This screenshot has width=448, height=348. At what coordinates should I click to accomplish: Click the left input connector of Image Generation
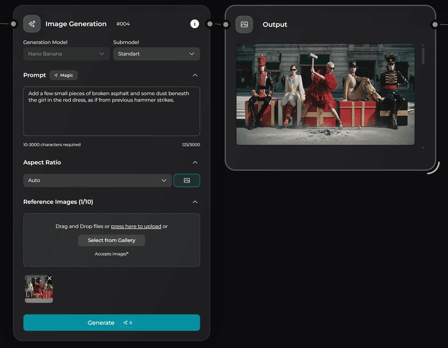[x=14, y=24]
